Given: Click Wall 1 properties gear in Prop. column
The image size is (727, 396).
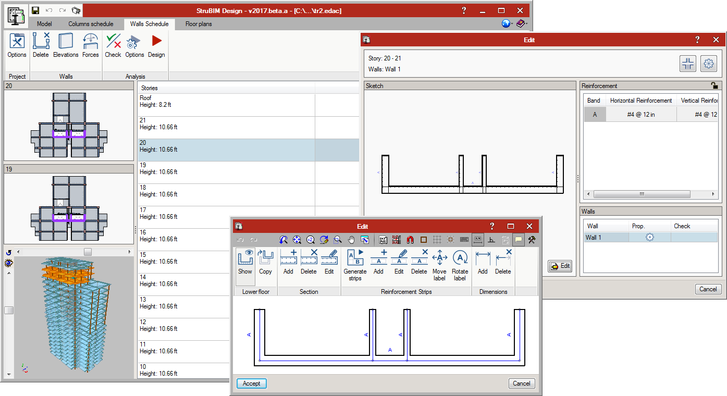Looking at the screenshot, I should point(650,237).
